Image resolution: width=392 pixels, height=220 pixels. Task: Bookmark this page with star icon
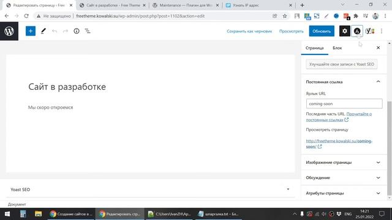pos(285,16)
